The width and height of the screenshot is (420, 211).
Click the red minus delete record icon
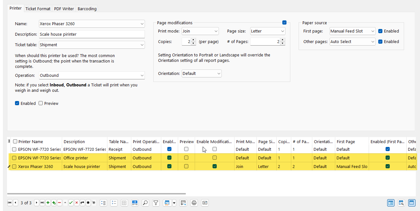(x=59, y=203)
